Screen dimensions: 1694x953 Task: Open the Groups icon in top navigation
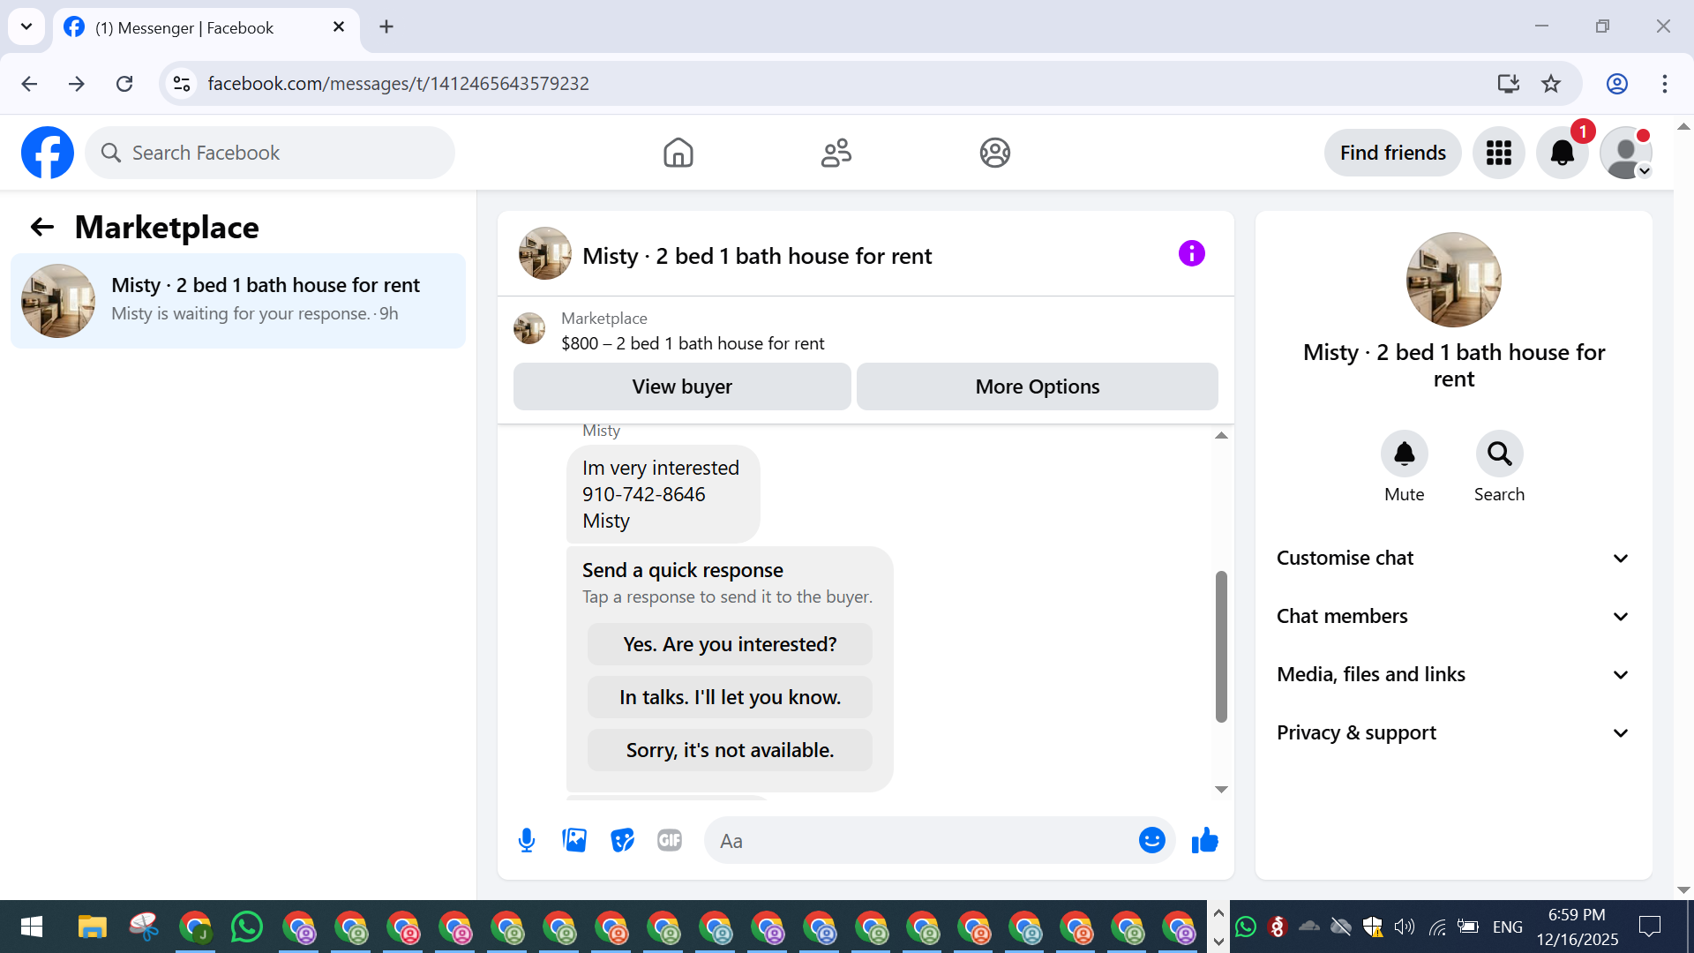pos(995,153)
